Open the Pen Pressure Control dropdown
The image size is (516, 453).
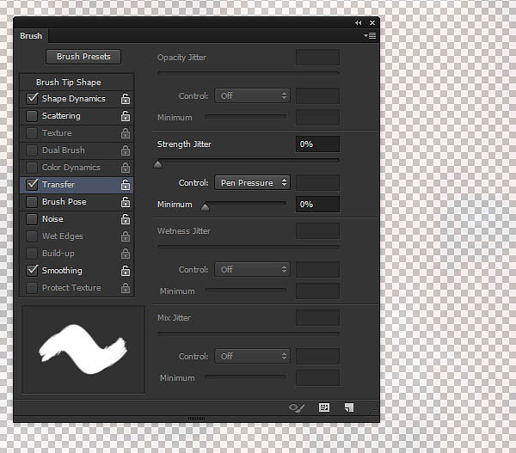tap(252, 182)
